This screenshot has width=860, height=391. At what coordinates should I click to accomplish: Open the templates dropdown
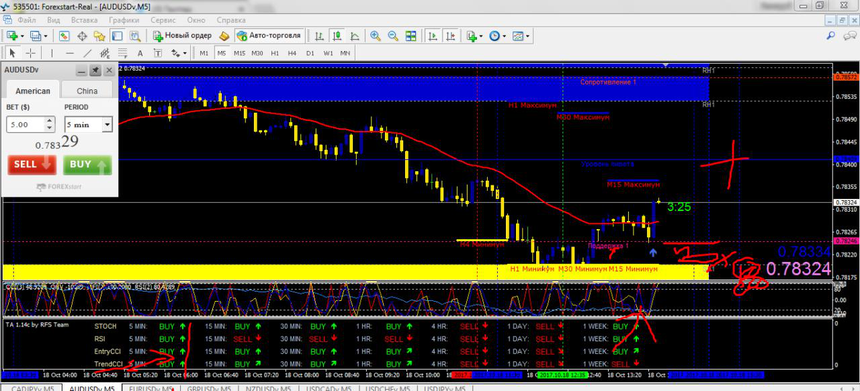click(x=527, y=36)
